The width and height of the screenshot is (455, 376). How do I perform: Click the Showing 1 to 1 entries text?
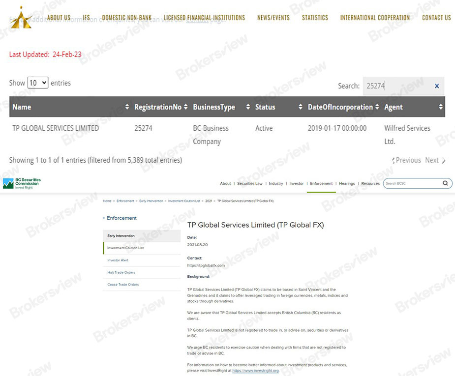coord(95,160)
